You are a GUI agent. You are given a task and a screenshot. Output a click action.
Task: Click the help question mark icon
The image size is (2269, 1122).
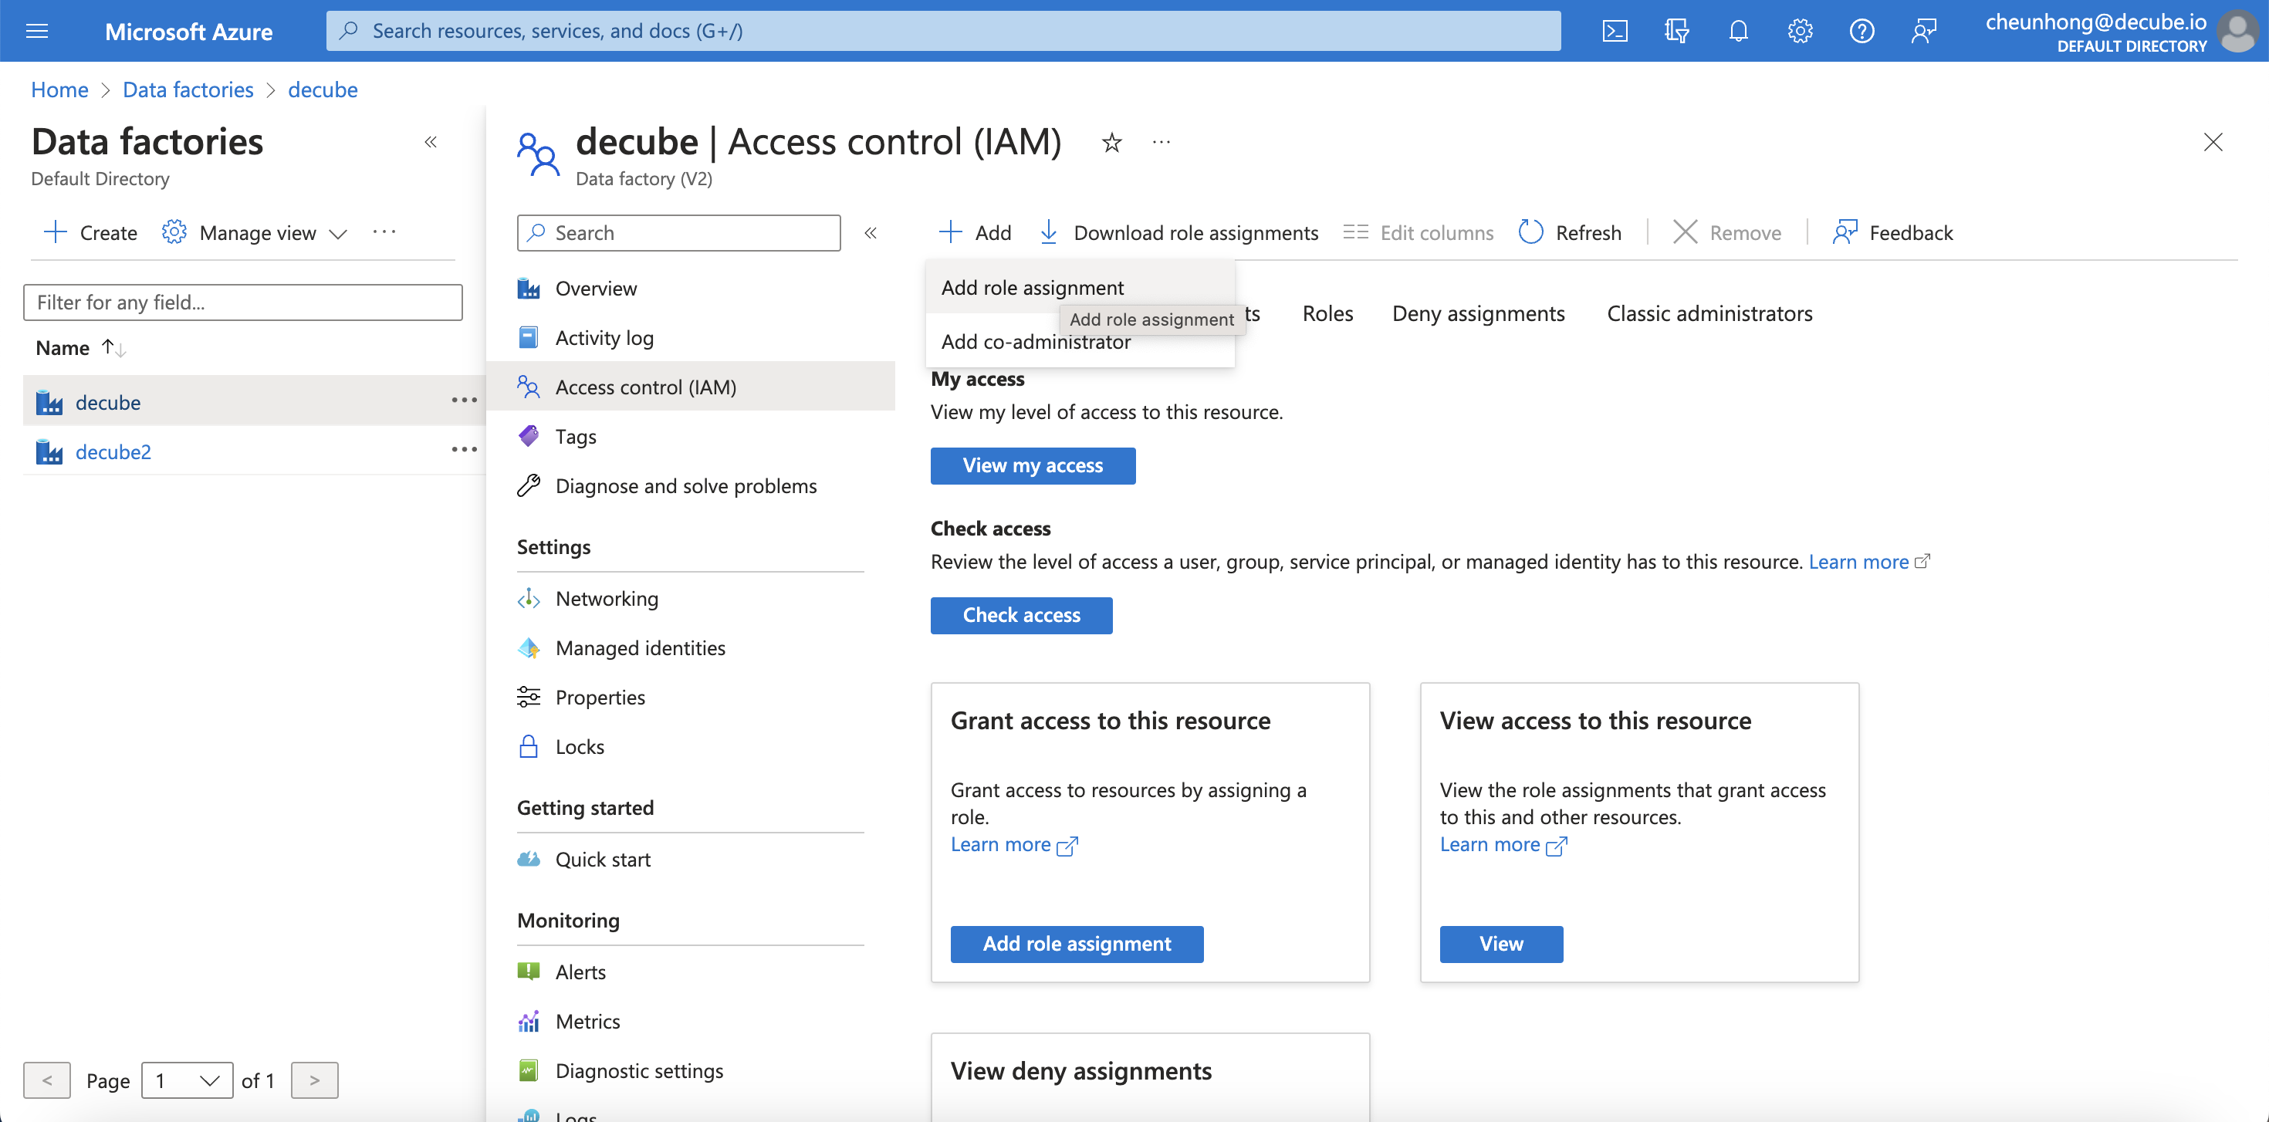pyautogui.click(x=1860, y=32)
